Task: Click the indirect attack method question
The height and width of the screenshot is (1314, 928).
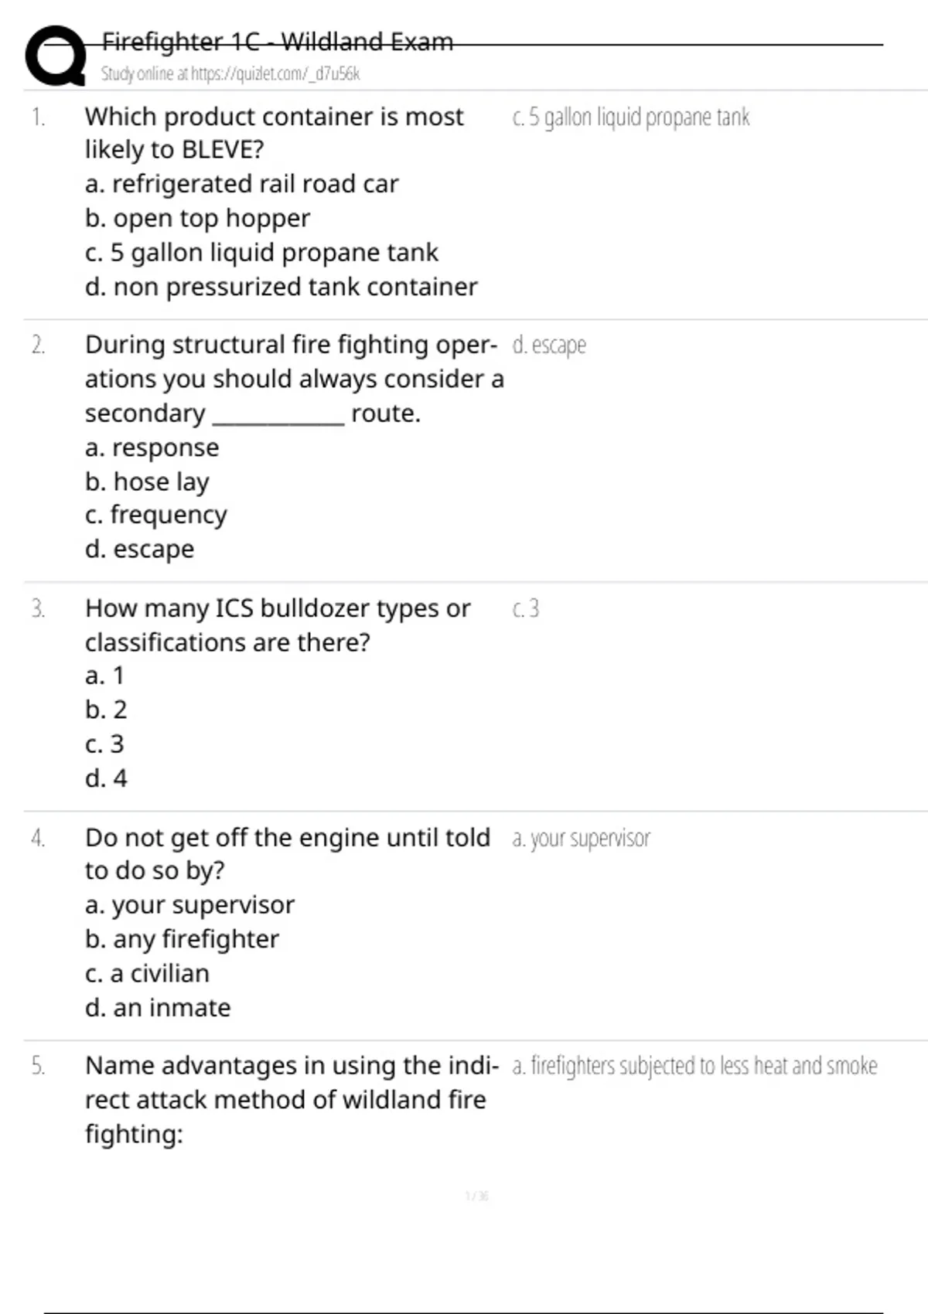Action: tap(291, 1099)
